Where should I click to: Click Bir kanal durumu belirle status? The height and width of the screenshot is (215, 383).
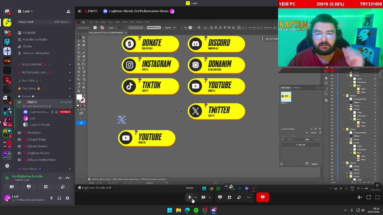click(x=37, y=106)
